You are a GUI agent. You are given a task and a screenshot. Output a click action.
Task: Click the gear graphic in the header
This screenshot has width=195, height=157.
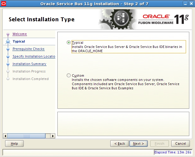click(118, 19)
